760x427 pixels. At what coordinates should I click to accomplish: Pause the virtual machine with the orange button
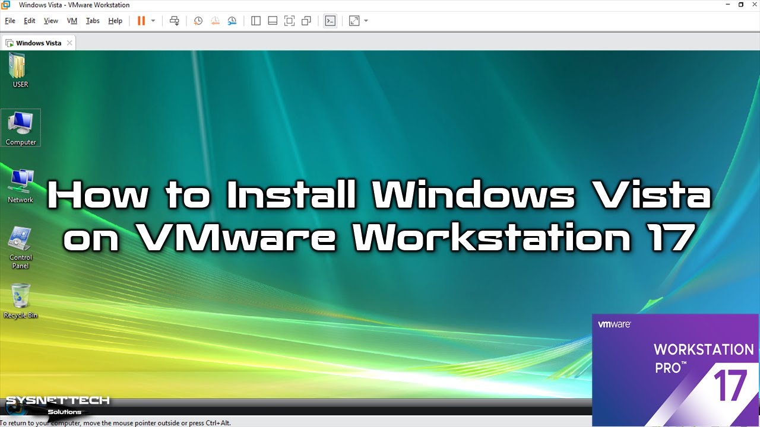point(141,21)
